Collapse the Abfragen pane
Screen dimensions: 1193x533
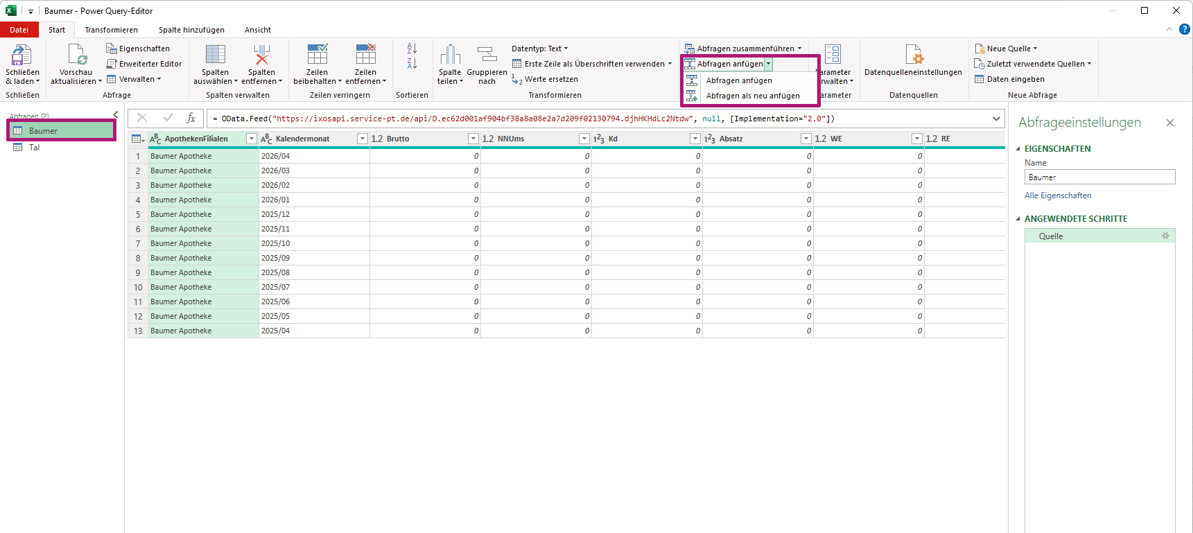116,115
